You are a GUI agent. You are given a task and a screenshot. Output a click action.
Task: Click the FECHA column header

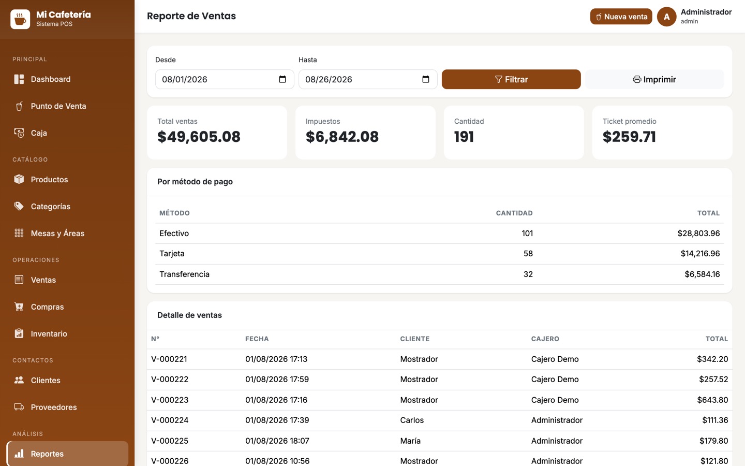(257, 339)
